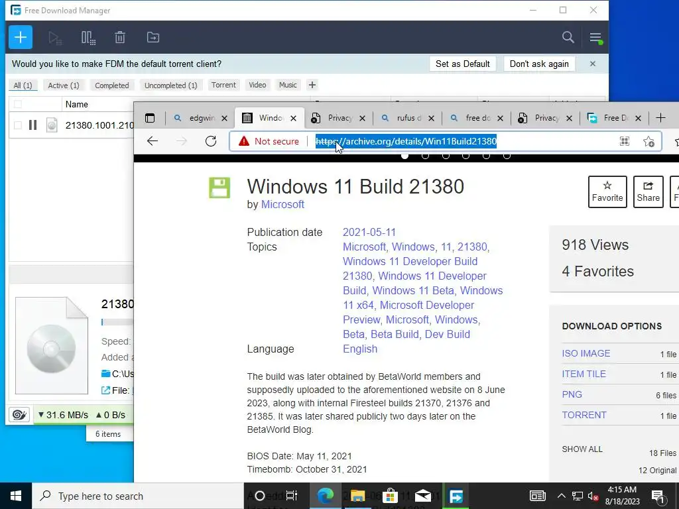Open the PNG download option
Screen dimensions: 679x509
pos(572,394)
